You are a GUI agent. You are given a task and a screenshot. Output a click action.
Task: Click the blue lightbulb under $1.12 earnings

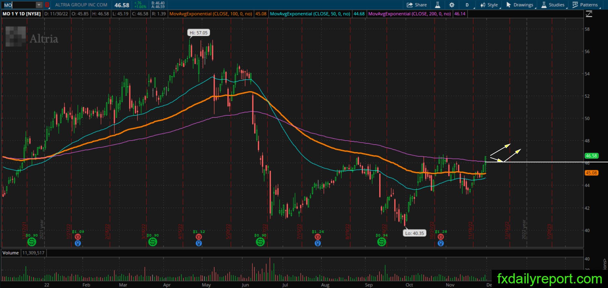coord(199,243)
